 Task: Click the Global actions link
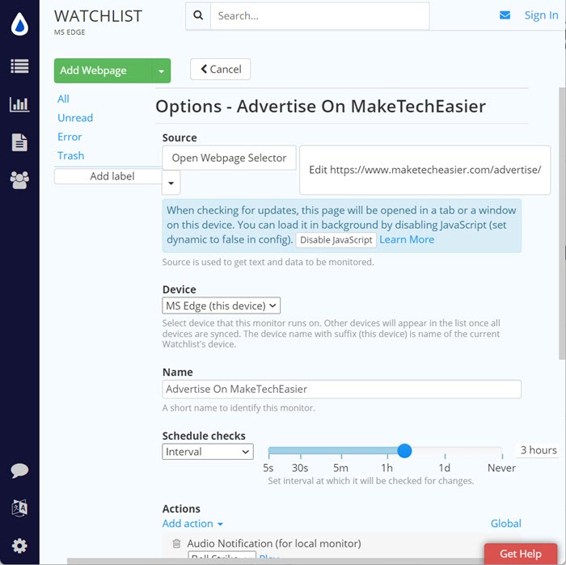[x=505, y=524]
